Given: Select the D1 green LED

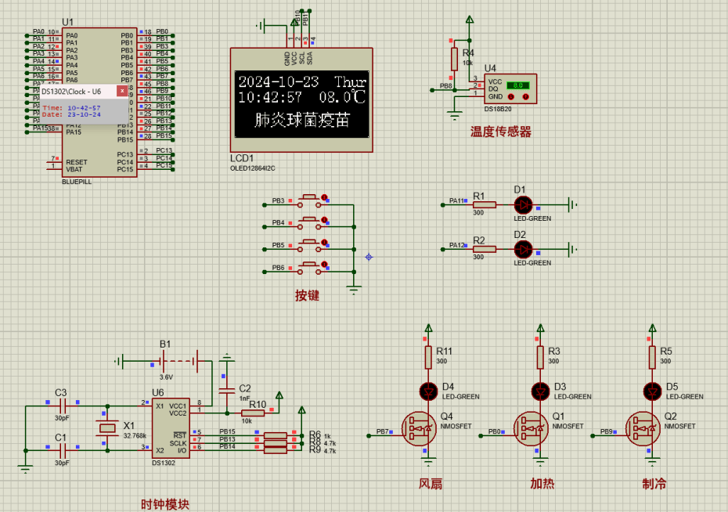Looking at the screenshot, I should coord(524,204).
